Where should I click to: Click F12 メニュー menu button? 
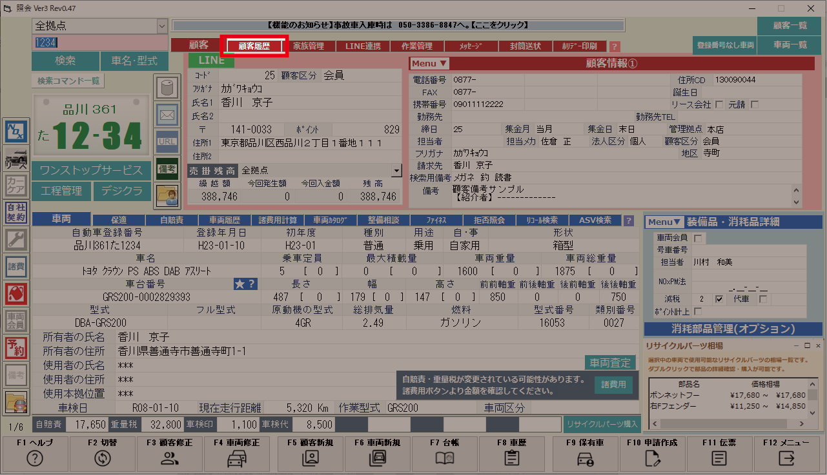786,454
